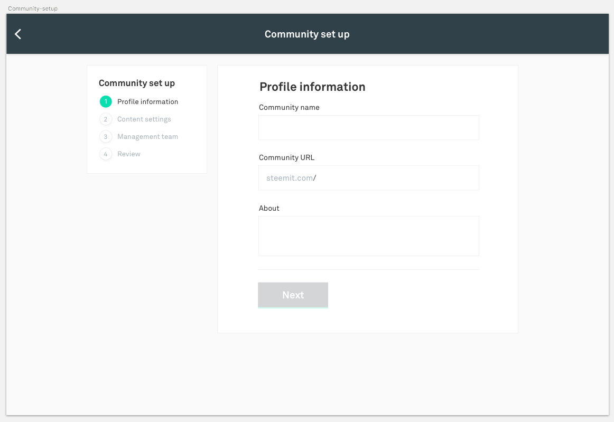Click the green step 1 circle
This screenshot has width=614, height=422.
pyautogui.click(x=106, y=101)
